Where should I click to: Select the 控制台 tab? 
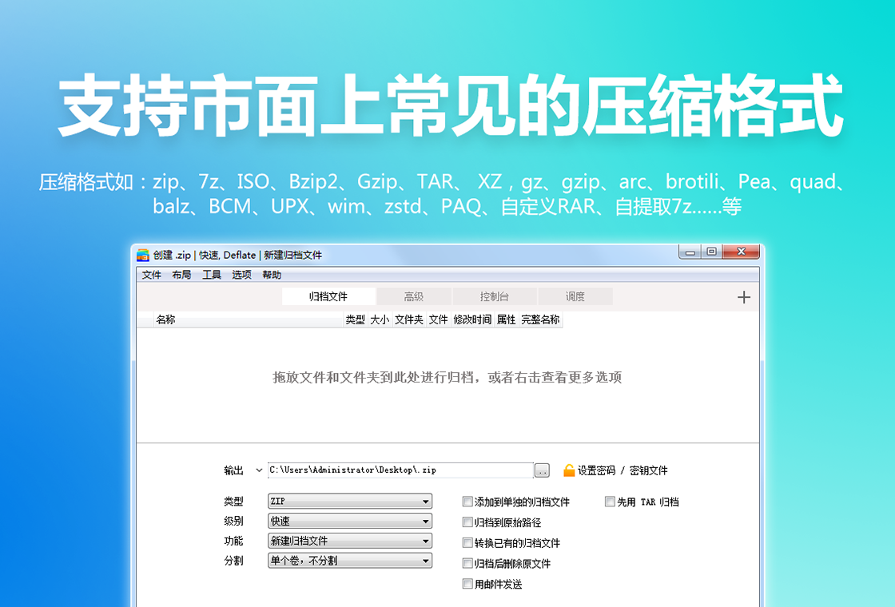point(494,297)
